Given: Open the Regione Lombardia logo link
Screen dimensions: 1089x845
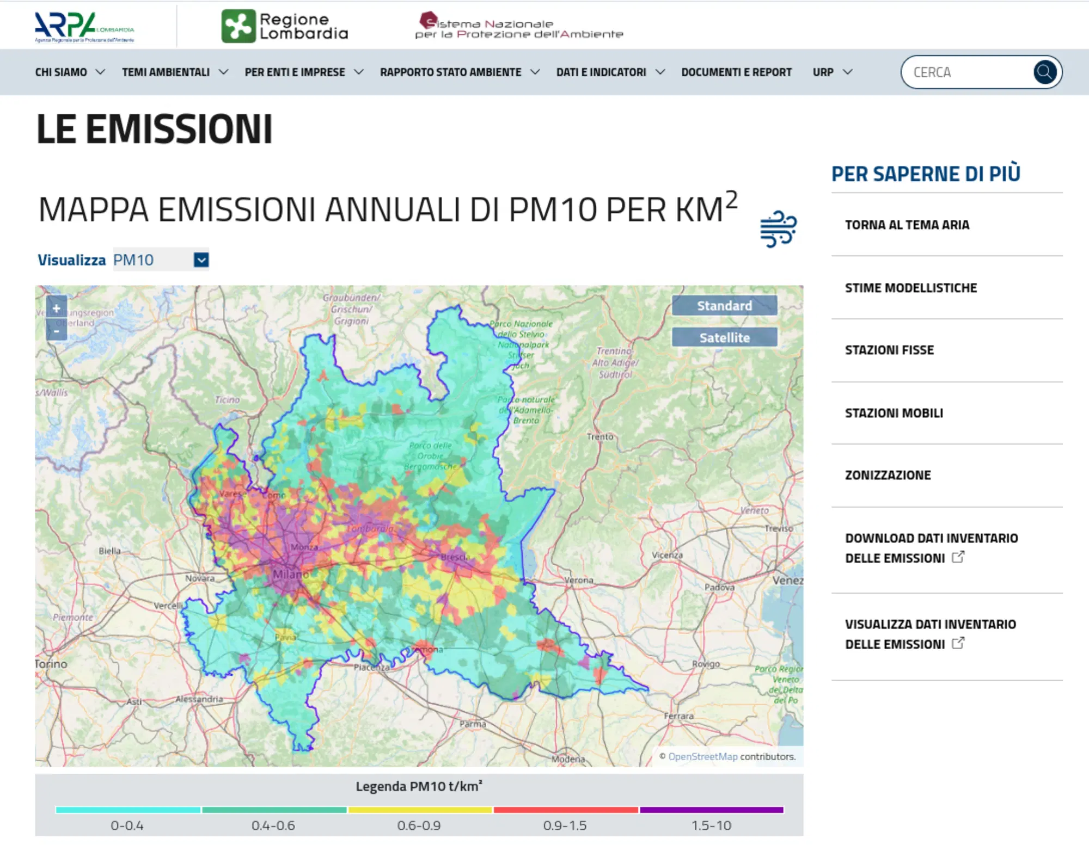Looking at the screenshot, I should click(284, 26).
